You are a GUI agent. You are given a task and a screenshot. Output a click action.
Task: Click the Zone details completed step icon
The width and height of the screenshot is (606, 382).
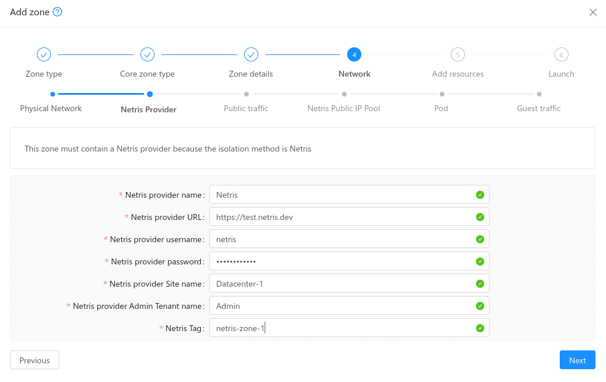click(251, 54)
